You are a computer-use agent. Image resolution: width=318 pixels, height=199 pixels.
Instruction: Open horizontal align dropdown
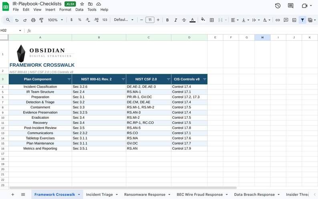[235, 20]
